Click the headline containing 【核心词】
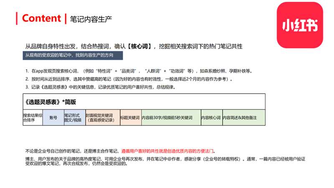The width and height of the screenshot is (334, 188). (x=134, y=46)
